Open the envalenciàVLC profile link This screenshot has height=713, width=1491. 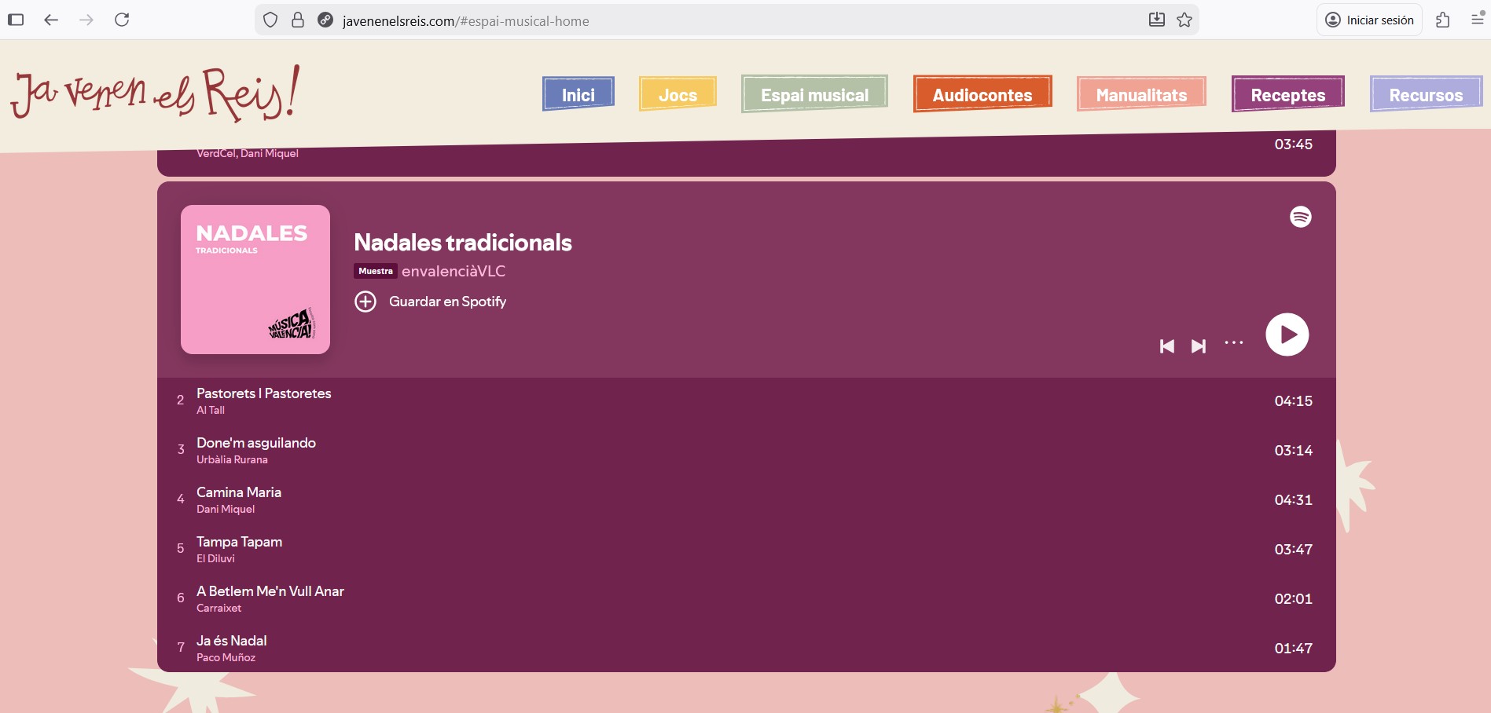click(454, 271)
